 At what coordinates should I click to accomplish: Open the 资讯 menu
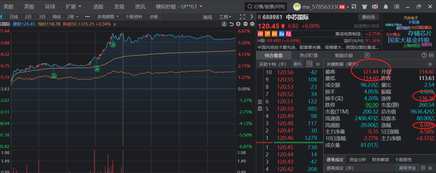pyautogui.click(x=140, y=6)
